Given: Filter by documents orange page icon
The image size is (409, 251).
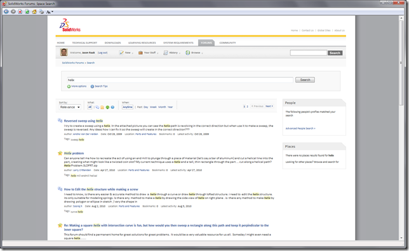Looking at the screenshot, I should click(x=102, y=107).
